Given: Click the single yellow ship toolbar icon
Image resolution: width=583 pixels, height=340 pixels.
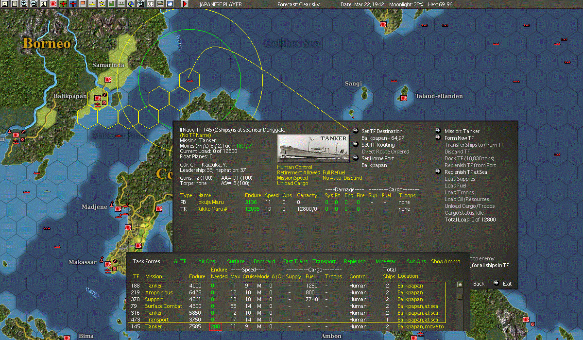Looking at the screenshot, I should tap(92, 3).
